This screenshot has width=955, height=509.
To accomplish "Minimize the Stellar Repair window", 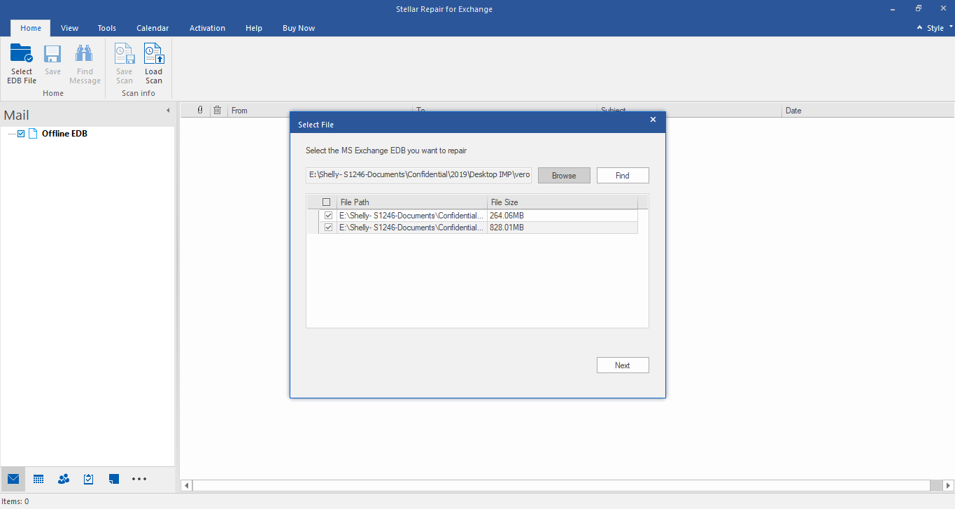I will click(892, 9).
